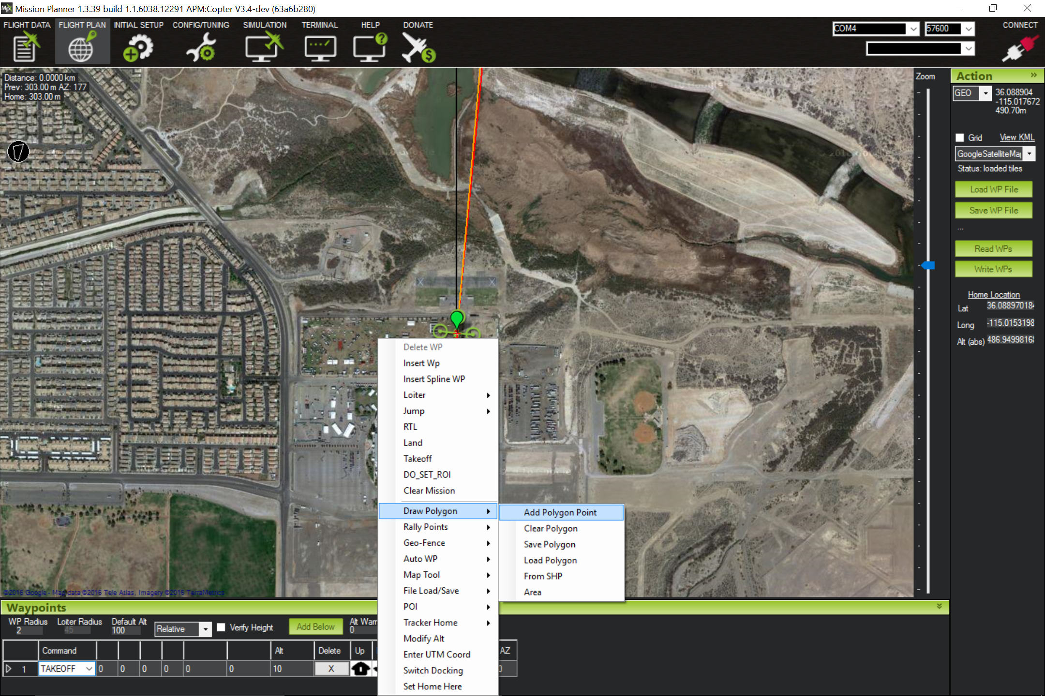Click the Donate airplane icon

418,47
